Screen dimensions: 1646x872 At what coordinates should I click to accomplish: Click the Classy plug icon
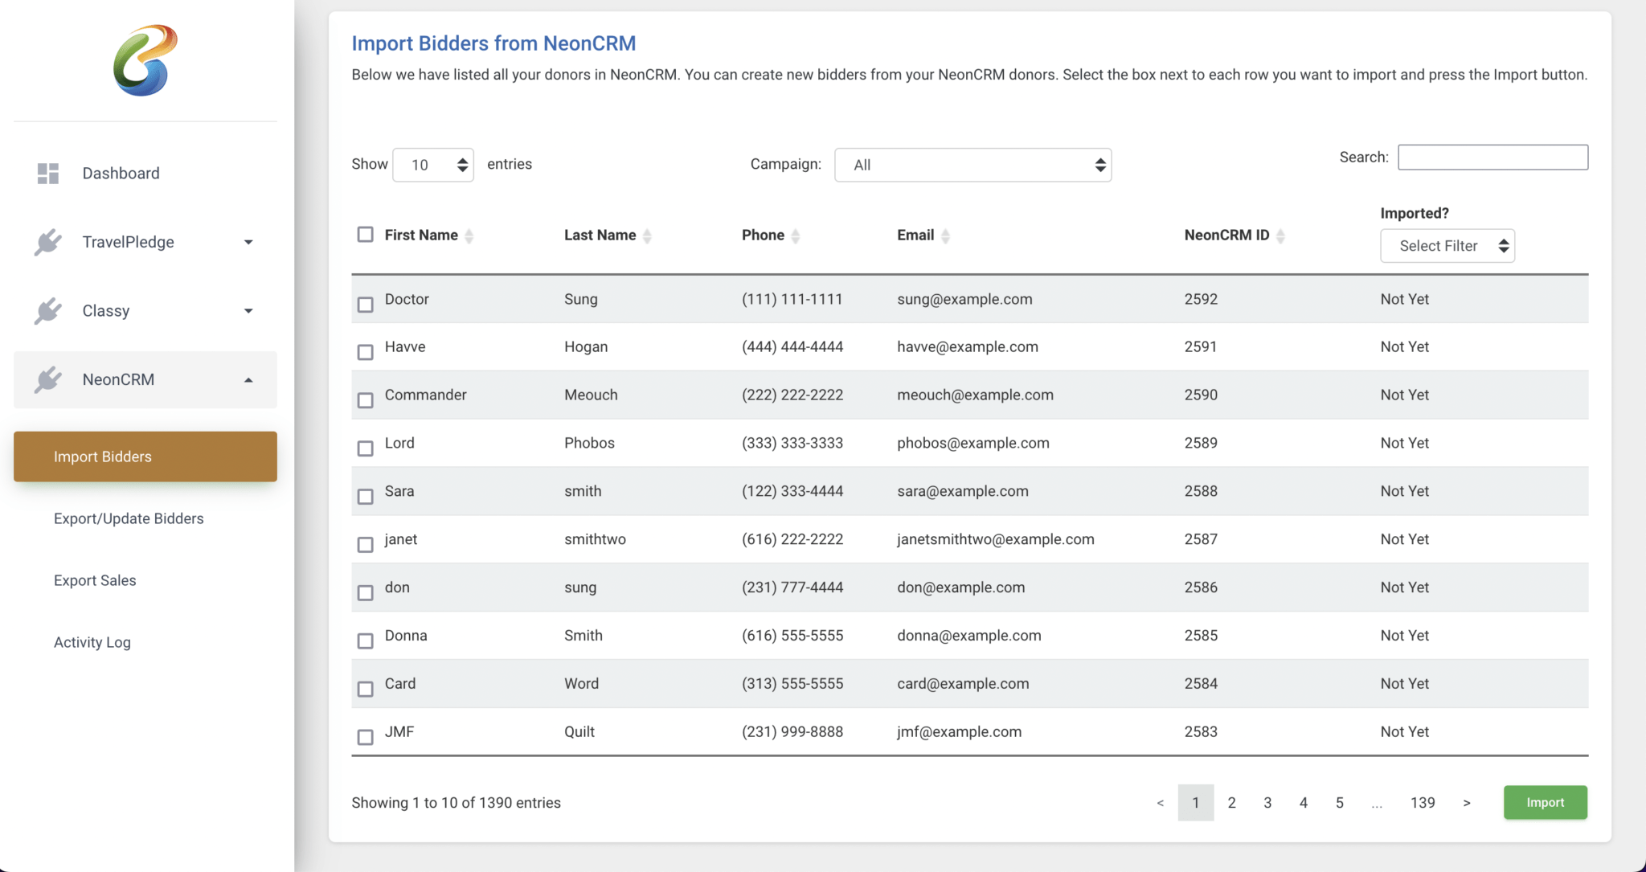pyautogui.click(x=48, y=311)
